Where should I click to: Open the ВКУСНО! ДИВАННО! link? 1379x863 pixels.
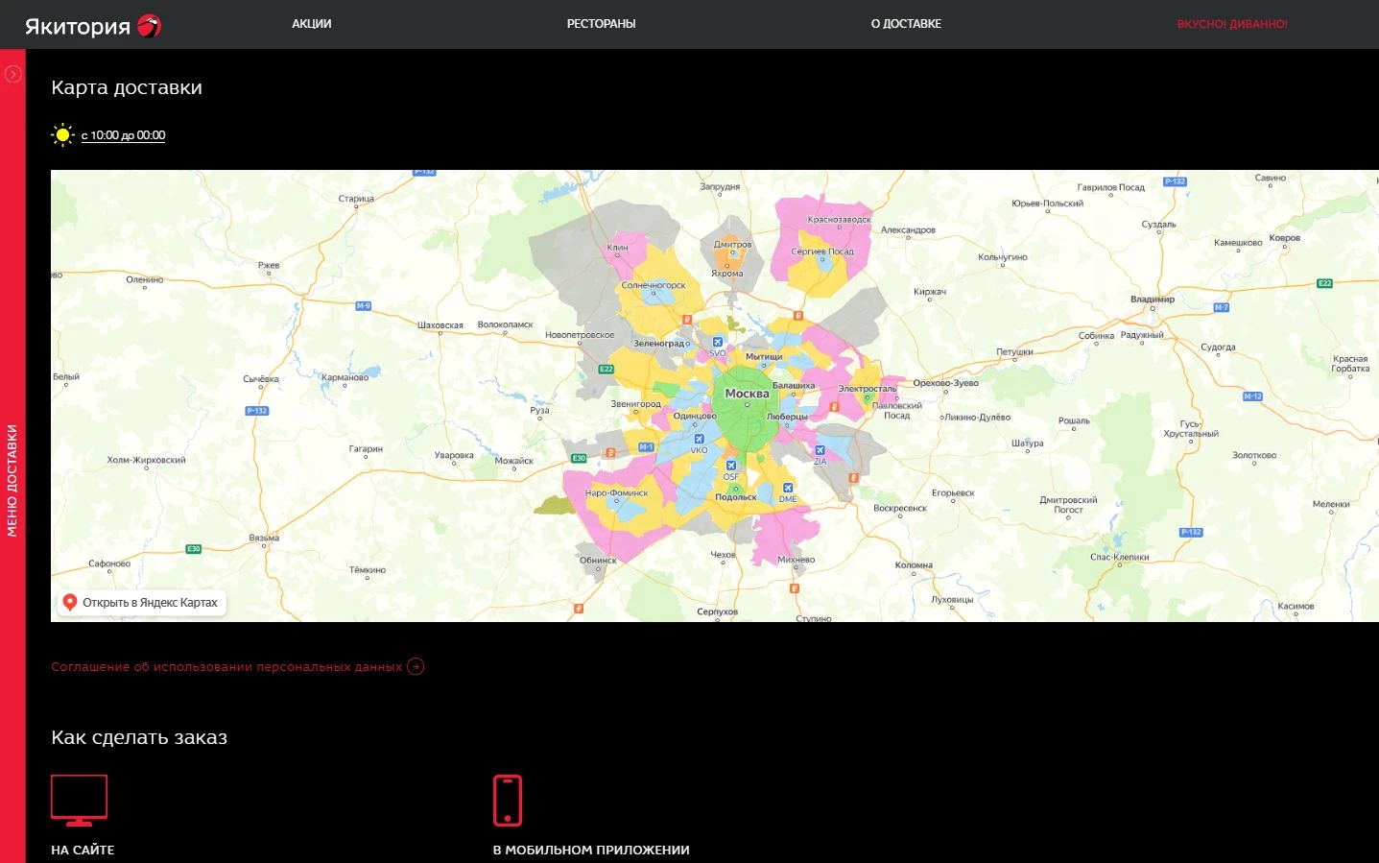pos(1232,24)
